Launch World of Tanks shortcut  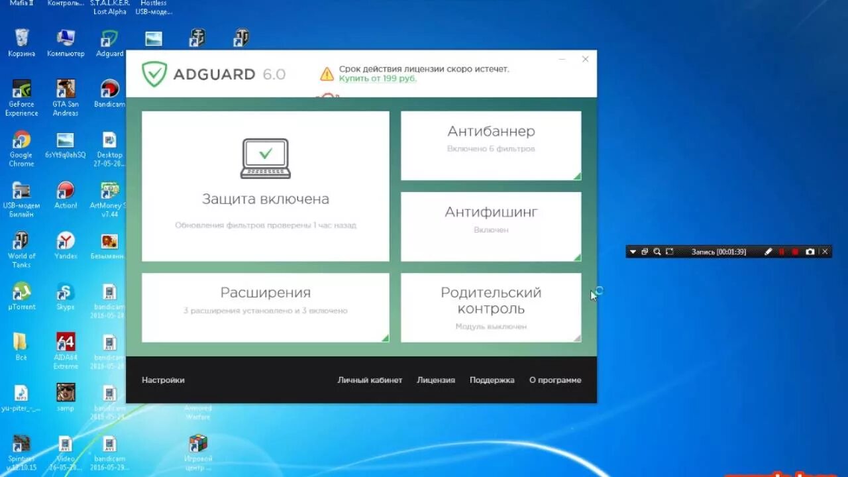click(x=22, y=250)
